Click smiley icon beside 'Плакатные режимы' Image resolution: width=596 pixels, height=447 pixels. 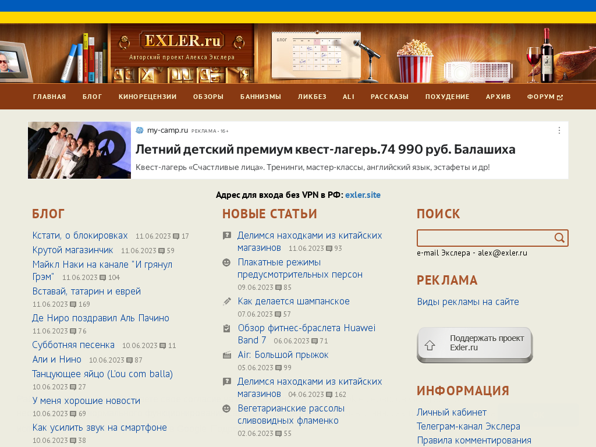(x=226, y=262)
